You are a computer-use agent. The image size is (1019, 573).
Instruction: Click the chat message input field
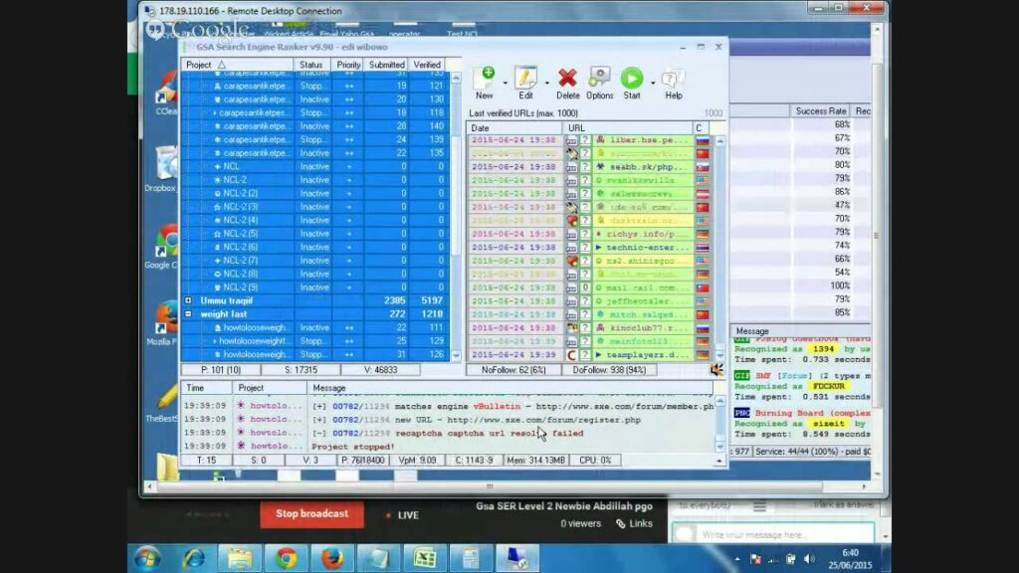pyautogui.click(x=773, y=534)
